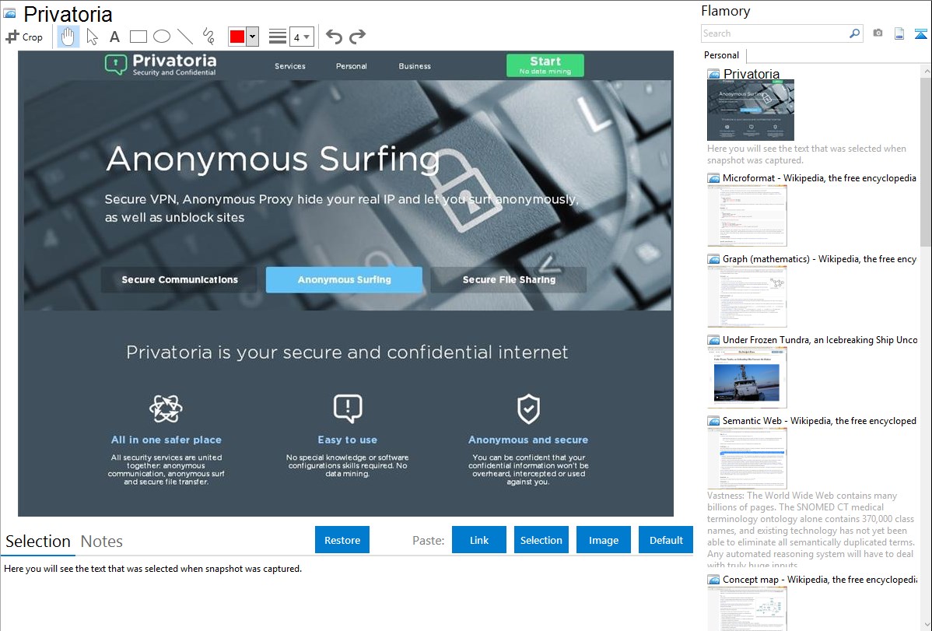Click the Easy to use speech bubble icon
The width and height of the screenshot is (932, 631).
[348, 408]
